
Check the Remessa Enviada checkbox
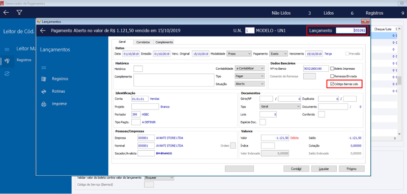[332, 76]
